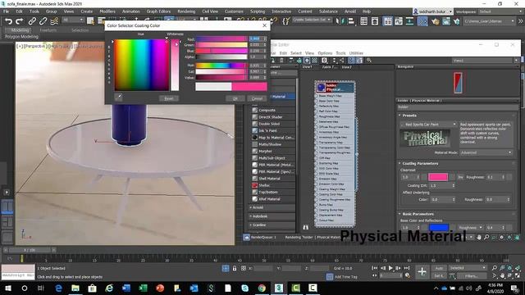Click the binoculars search icon in node view
The height and width of the screenshot is (295, 525).
[306, 228]
